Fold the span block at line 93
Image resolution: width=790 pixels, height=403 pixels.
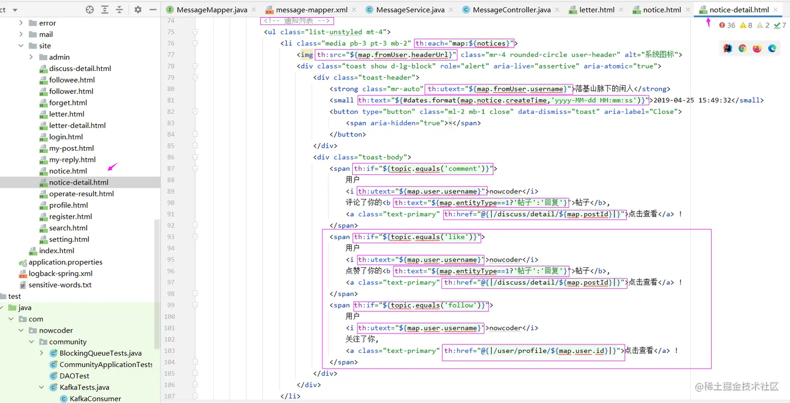point(194,237)
